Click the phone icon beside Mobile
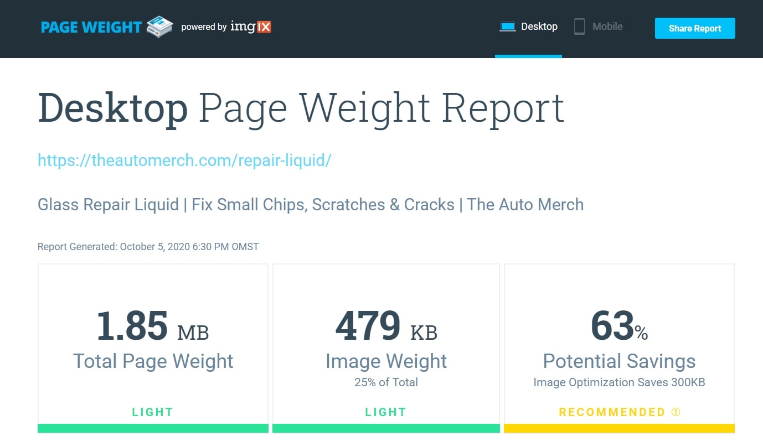 pos(579,27)
